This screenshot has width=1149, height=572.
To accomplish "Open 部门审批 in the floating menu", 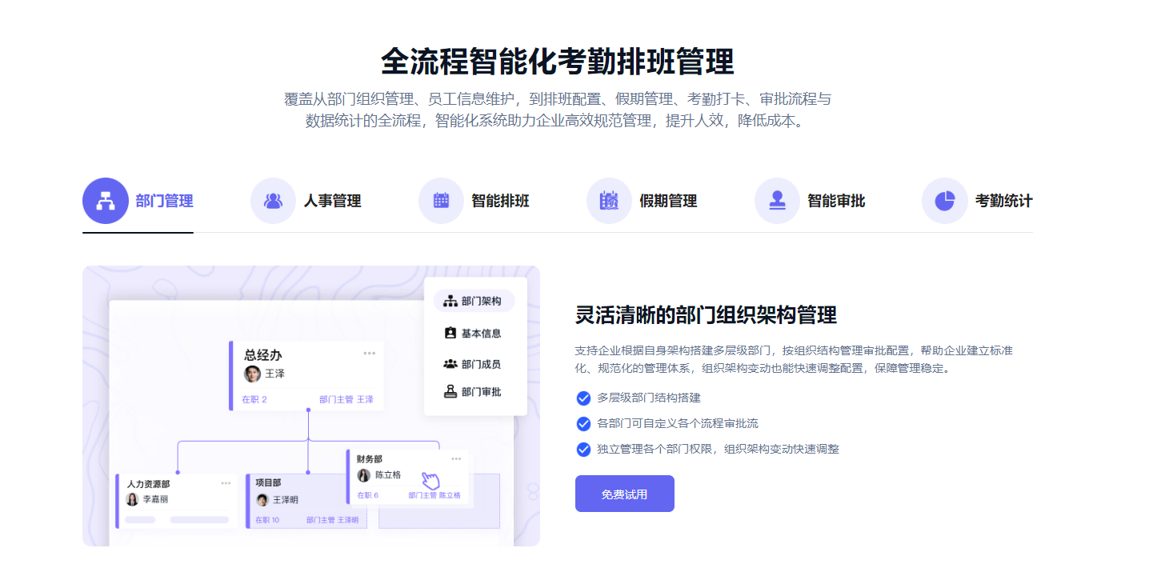I will [474, 392].
